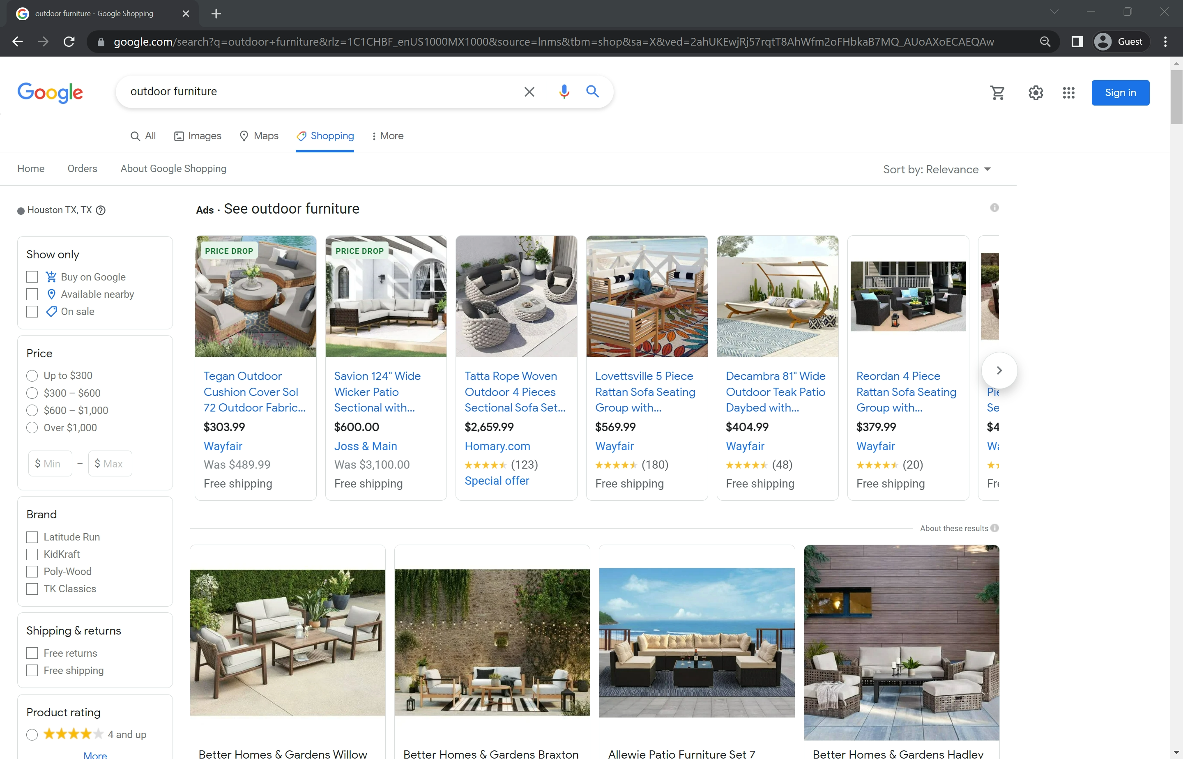Open the Google apps grid

(x=1068, y=92)
